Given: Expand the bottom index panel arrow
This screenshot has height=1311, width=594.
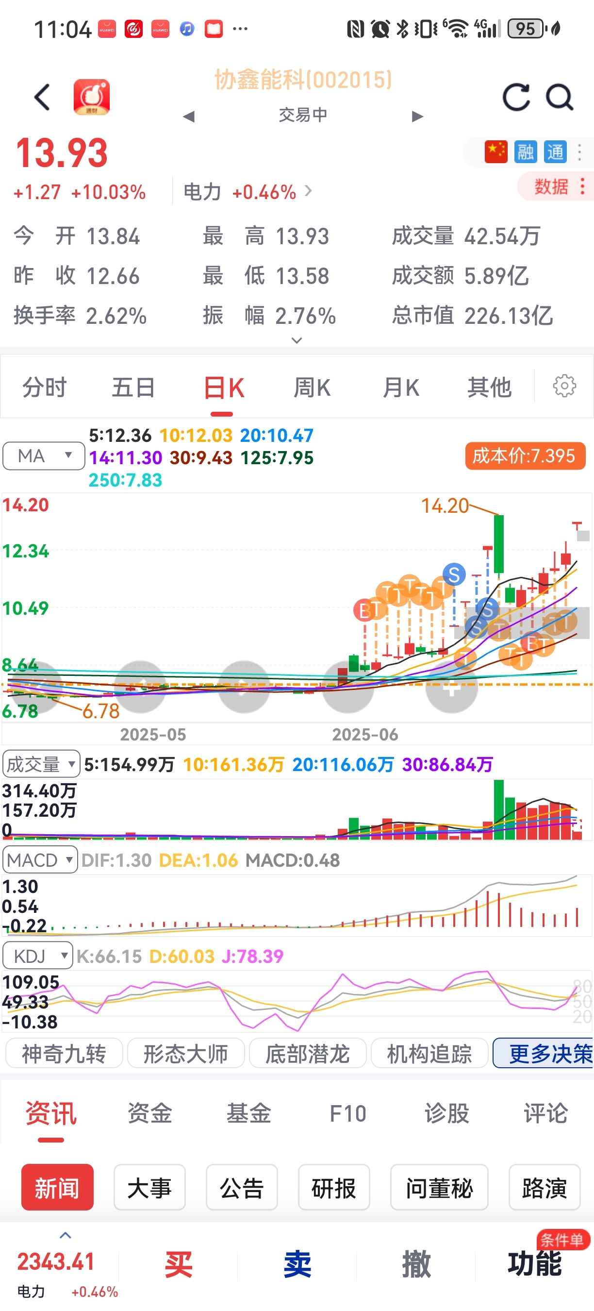Looking at the screenshot, I should point(66,1235).
